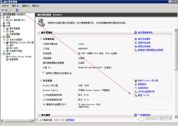
Task: Collapse the 角色摘要 section
Action: (39, 115)
